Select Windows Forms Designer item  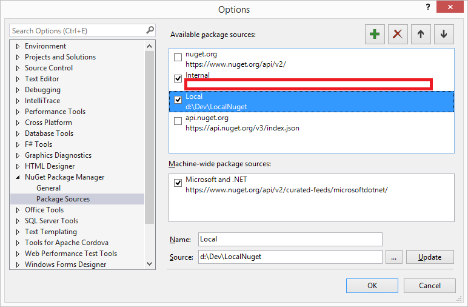click(65, 265)
